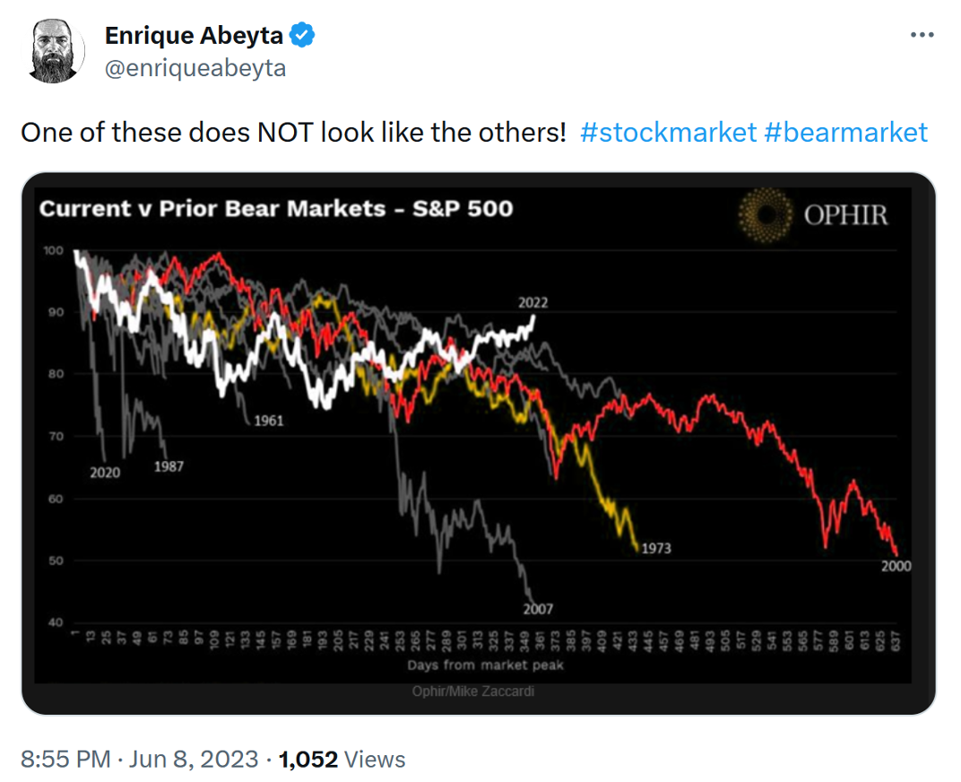Screen dimensions: 961x782
Task: Click the 2020 label on the chart
Action: [105, 473]
